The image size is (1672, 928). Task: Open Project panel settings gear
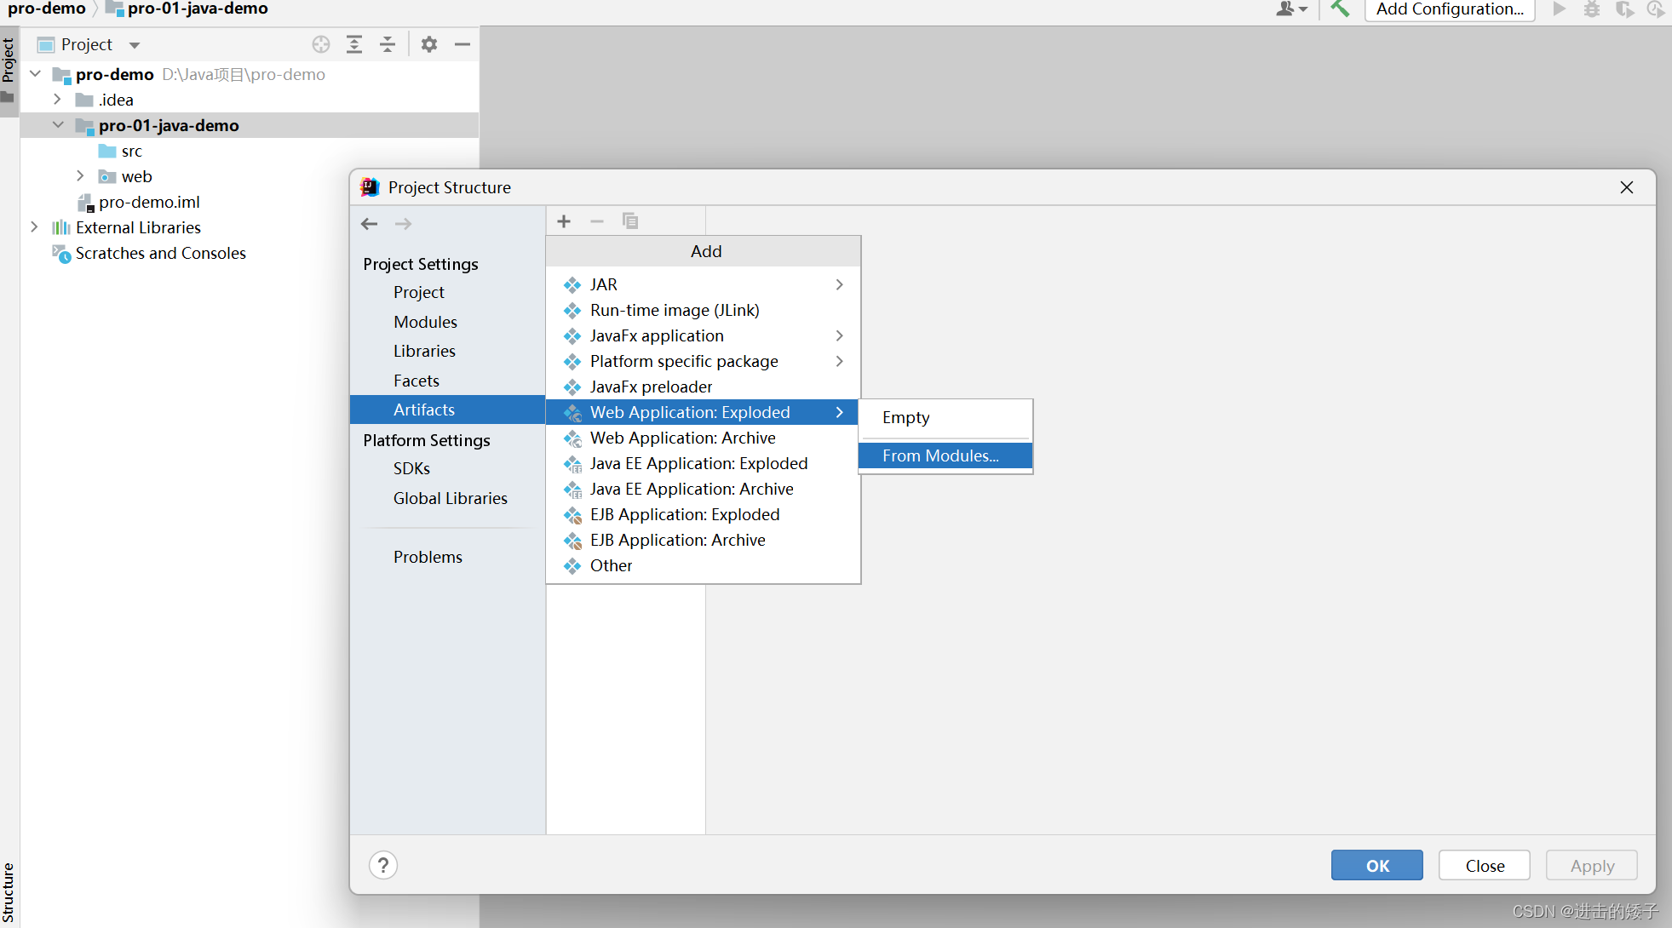click(x=429, y=44)
